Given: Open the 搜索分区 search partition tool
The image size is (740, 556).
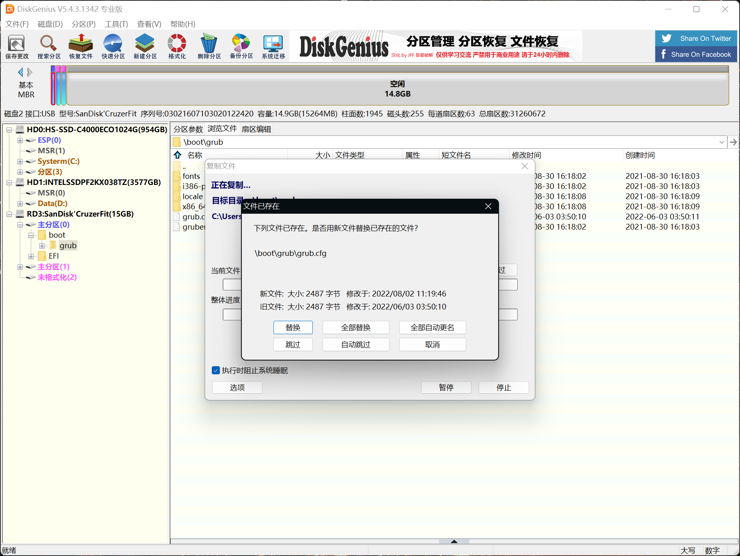Looking at the screenshot, I should (49, 47).
